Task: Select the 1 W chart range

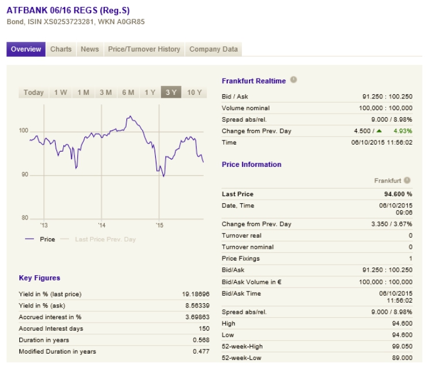Action: pyautogui.click(x=60, y=92)
